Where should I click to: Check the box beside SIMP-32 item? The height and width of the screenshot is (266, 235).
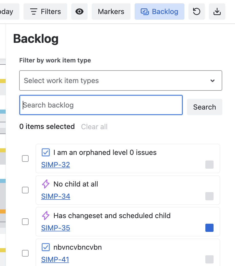25,158
